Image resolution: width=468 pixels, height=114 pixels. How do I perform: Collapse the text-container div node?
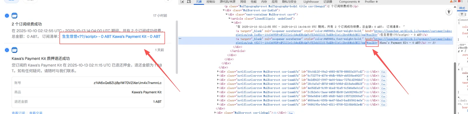coord(226,14)
